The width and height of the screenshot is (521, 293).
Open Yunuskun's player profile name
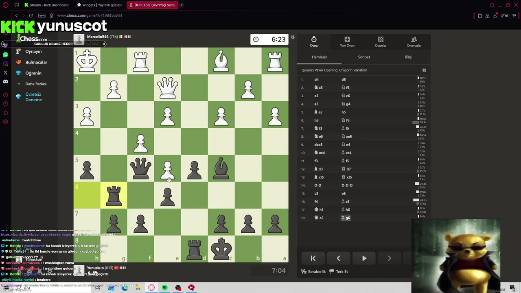tap(94, 268)
